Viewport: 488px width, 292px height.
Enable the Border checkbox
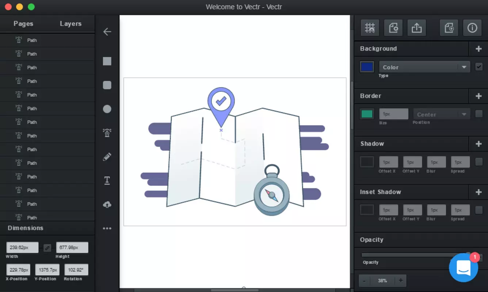coord(479,114)
